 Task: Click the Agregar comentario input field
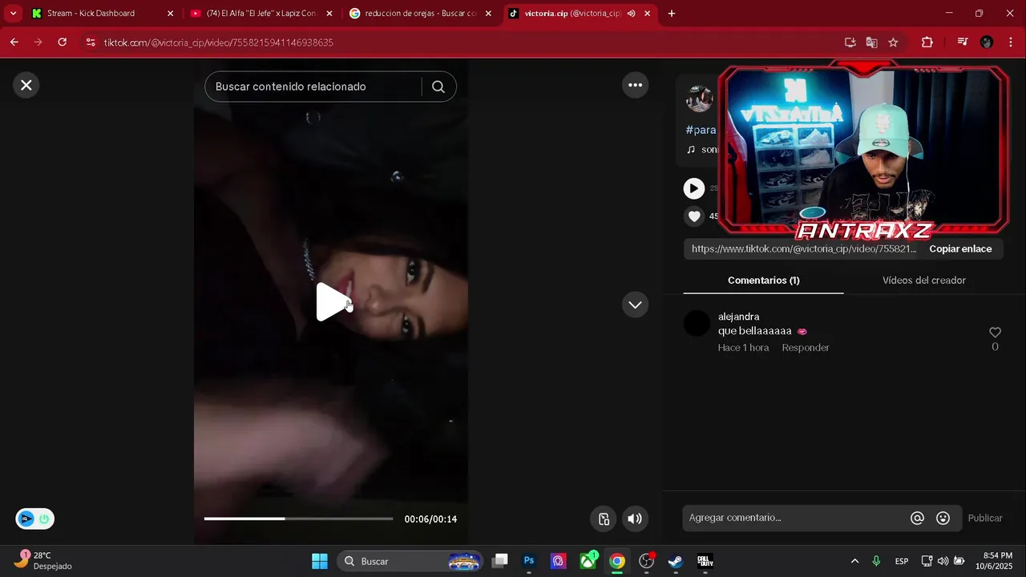click(794, 518)
